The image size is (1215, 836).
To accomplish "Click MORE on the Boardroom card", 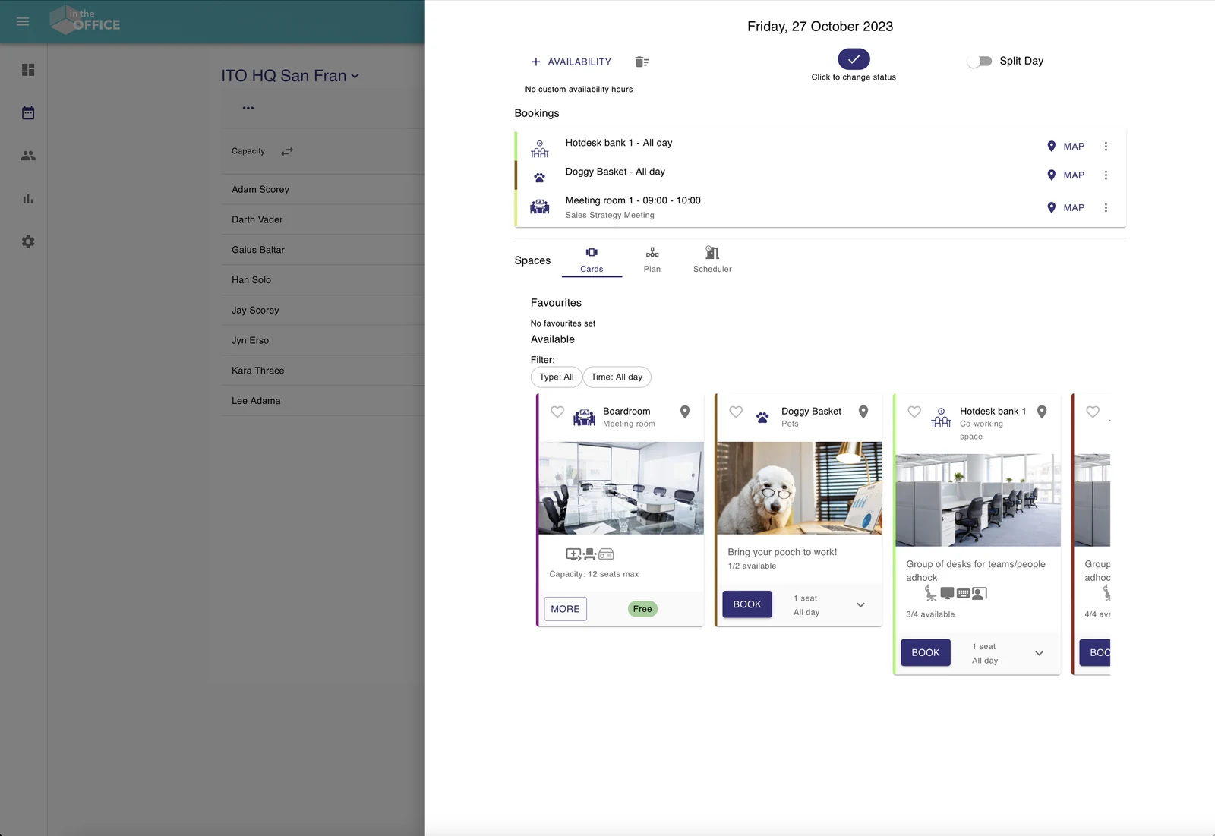I will 565,609.
